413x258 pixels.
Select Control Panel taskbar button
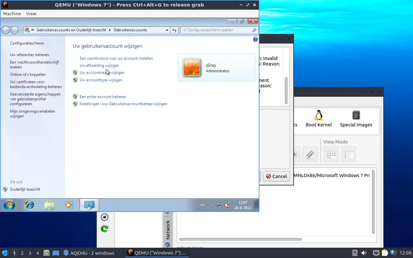89,205
